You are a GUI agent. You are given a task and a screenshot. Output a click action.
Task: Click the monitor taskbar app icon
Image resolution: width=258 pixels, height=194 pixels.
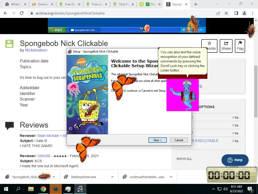coord(68,189)
